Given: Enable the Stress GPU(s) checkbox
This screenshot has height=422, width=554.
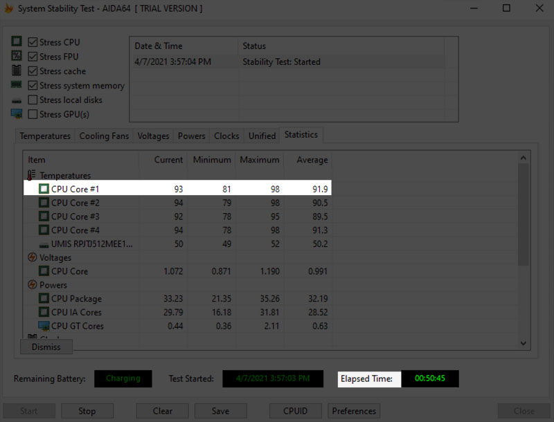Looking at the screenshot, I should (x=33, y=114).
